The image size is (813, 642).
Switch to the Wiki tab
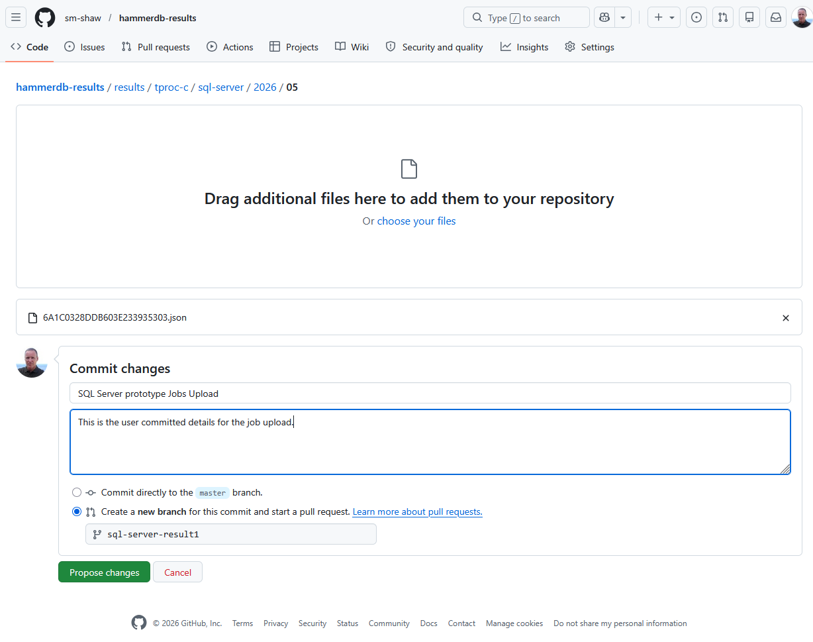click(x=352, y=47)
